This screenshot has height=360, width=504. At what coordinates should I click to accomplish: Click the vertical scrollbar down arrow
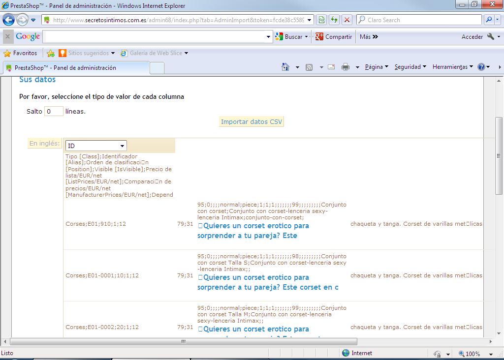pyautogui.click(x=499, y=333)
